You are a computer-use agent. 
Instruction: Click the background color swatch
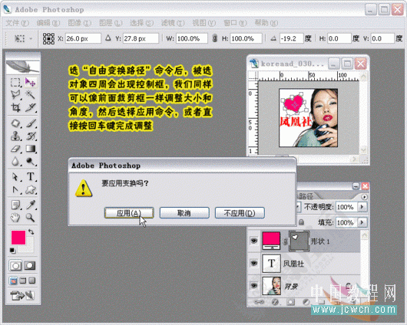pyautogui.click(x=29, y=248)
